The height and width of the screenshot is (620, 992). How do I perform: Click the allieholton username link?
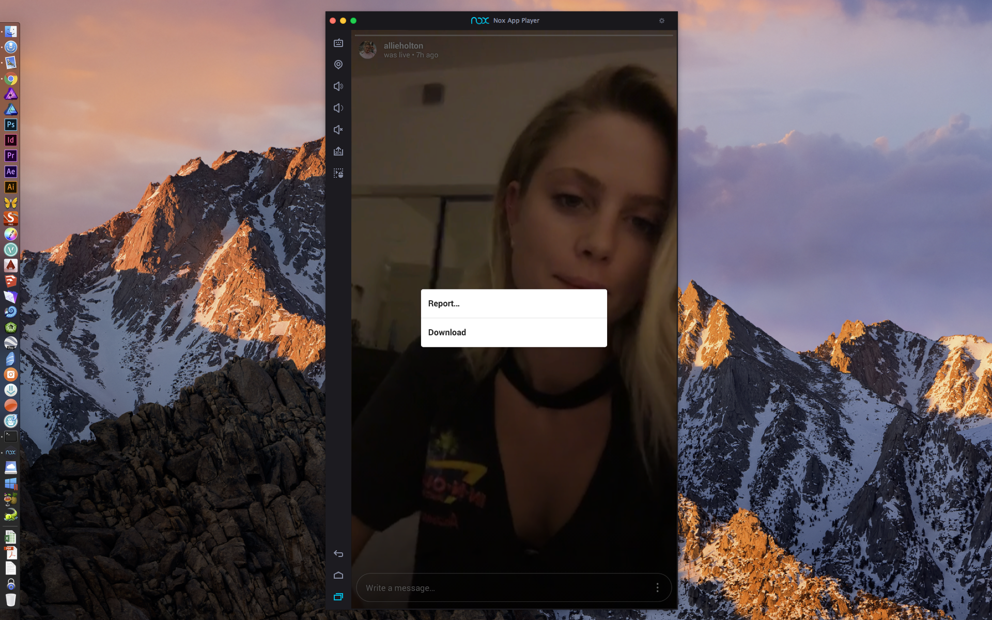click(x=403, y=45)
